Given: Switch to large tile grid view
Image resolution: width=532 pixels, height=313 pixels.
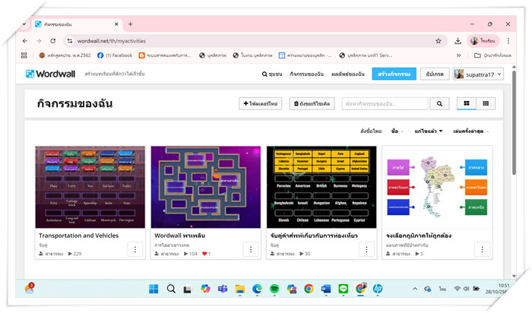Looking at the screenshot, I should [x=466, y=103].
